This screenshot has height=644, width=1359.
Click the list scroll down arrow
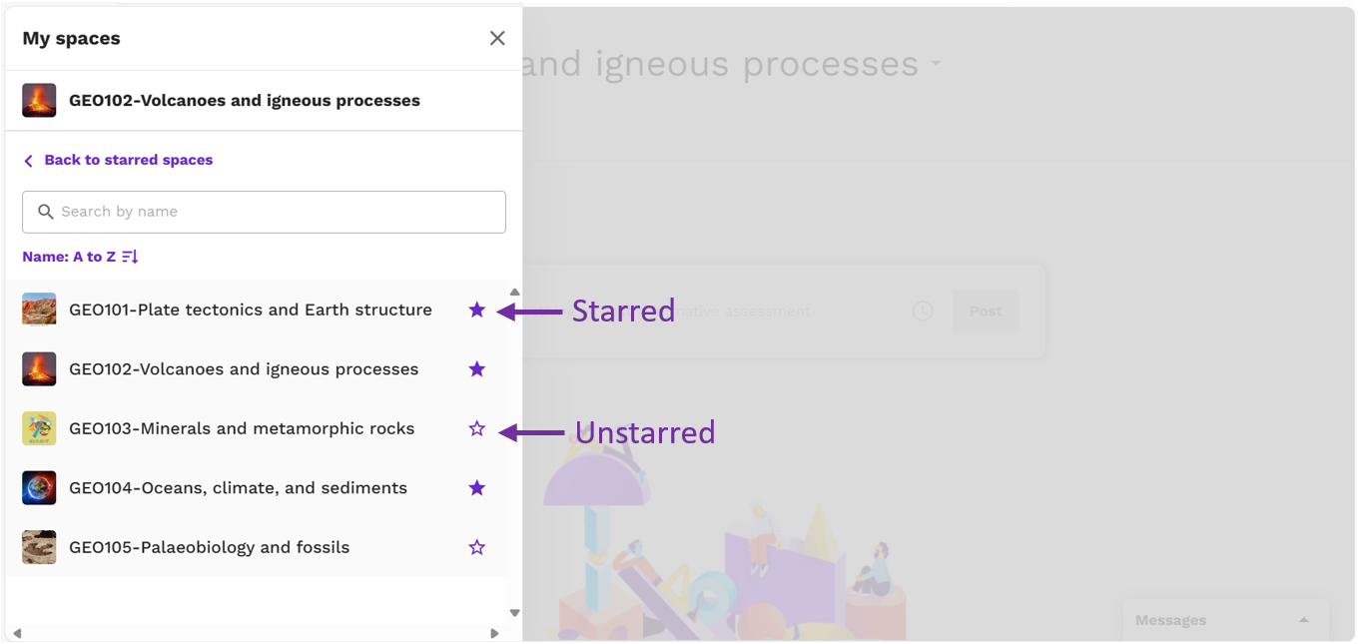pyautogui.click(x=515, y=613)
